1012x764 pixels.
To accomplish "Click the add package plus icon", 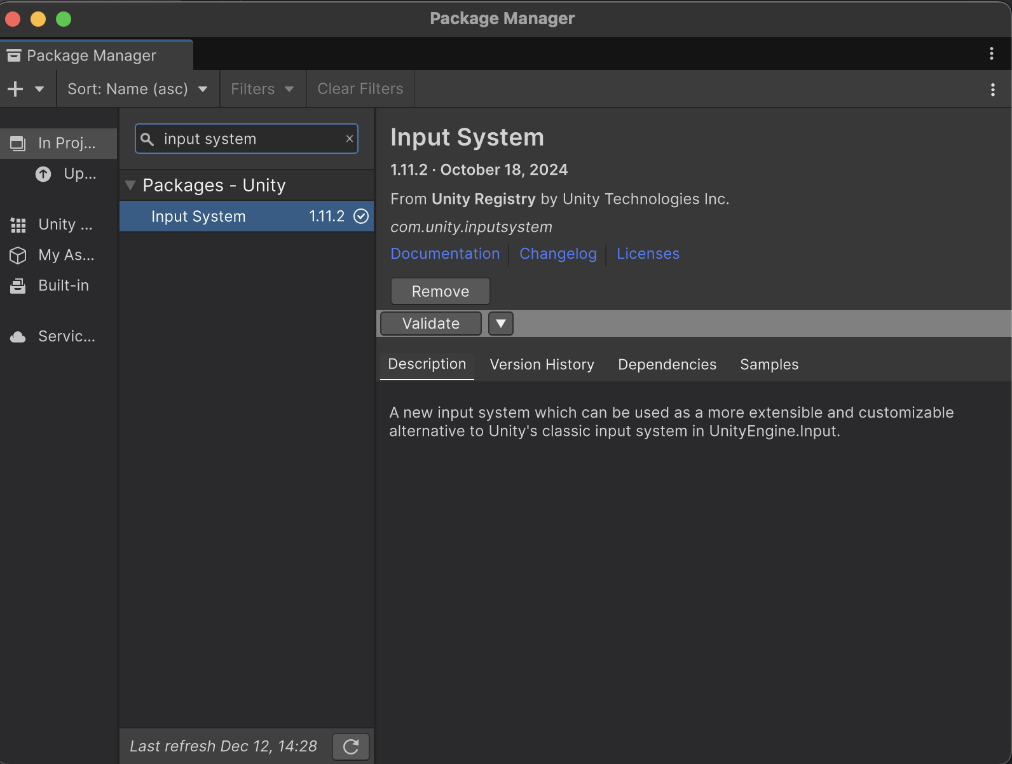I will [15, 89].
